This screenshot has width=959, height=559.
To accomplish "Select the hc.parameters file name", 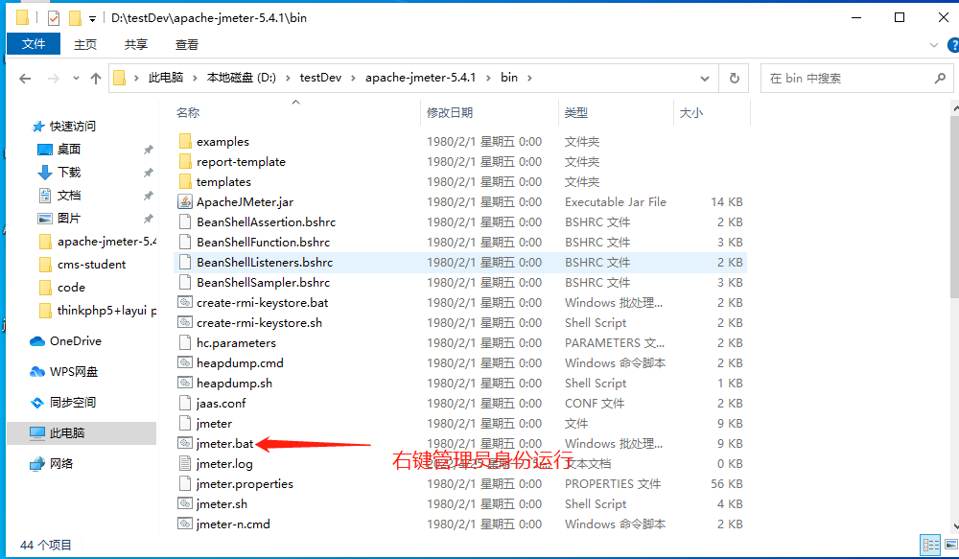I will point(236,342).
